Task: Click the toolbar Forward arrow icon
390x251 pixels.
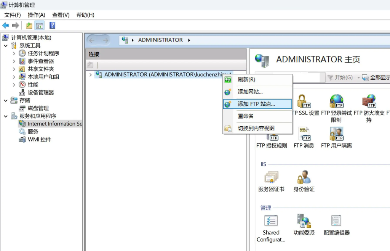Action: (x=16, y=26)
